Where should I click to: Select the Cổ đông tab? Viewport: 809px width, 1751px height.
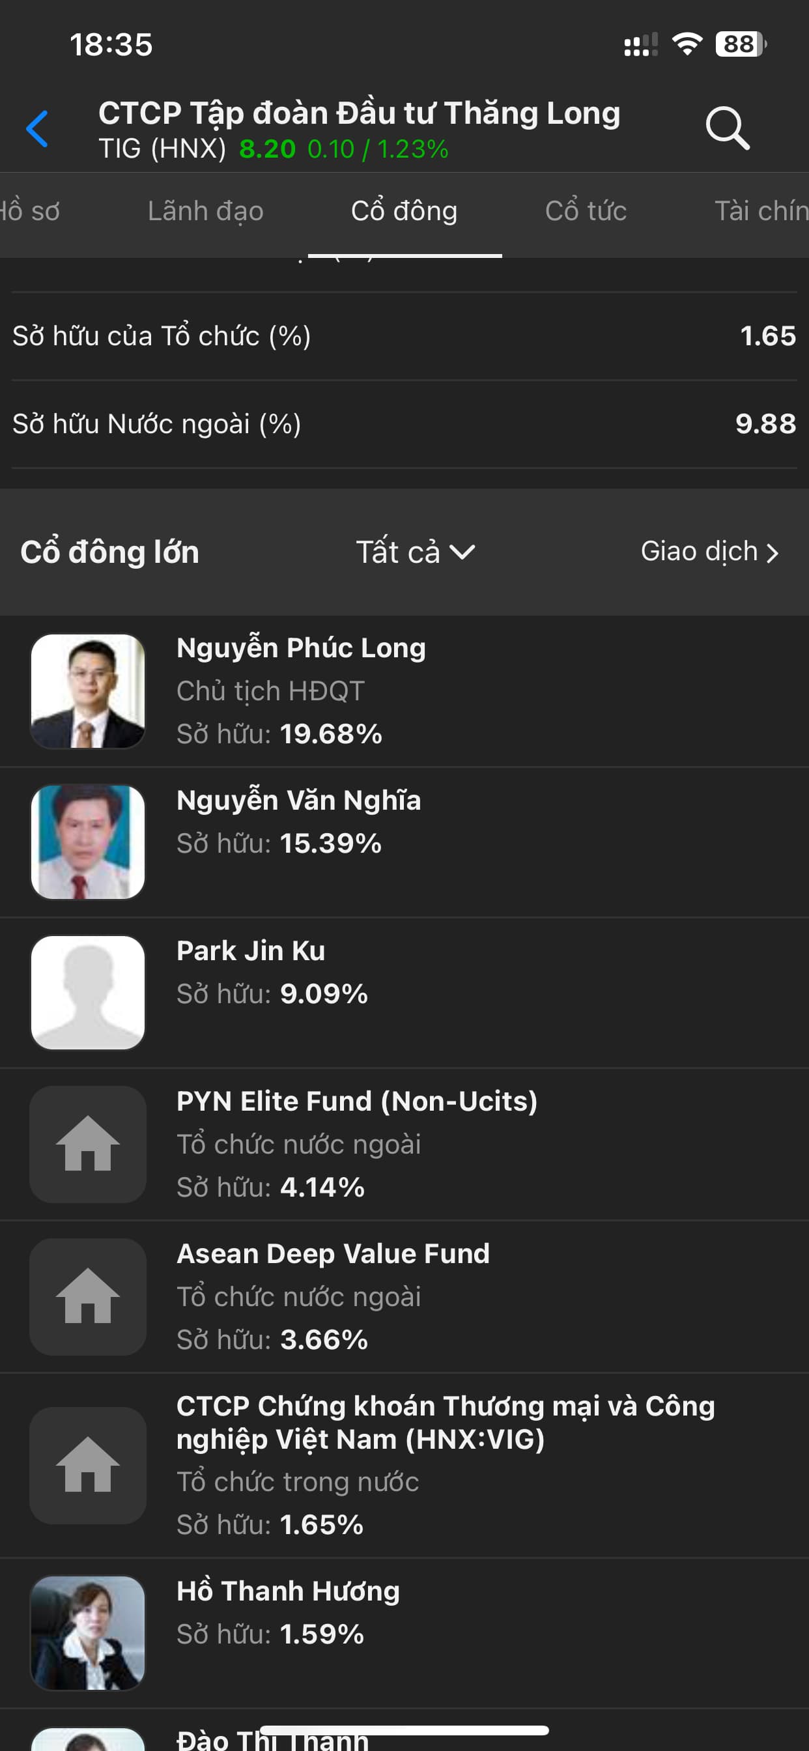[x=404, y=212]
